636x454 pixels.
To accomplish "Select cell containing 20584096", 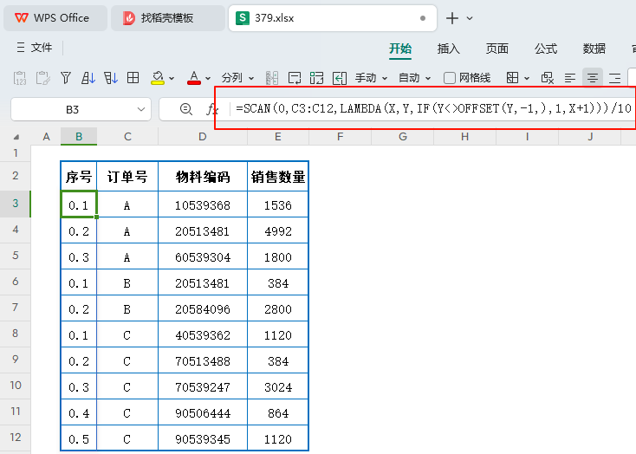I will pyautogui.click(x=203, y=309).
